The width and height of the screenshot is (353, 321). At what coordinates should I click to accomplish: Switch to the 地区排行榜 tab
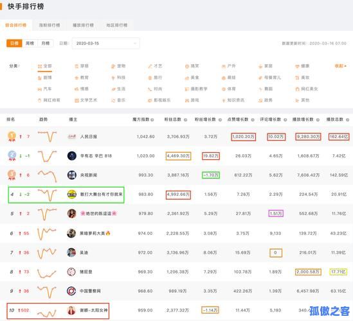click(x=117, y=25)
